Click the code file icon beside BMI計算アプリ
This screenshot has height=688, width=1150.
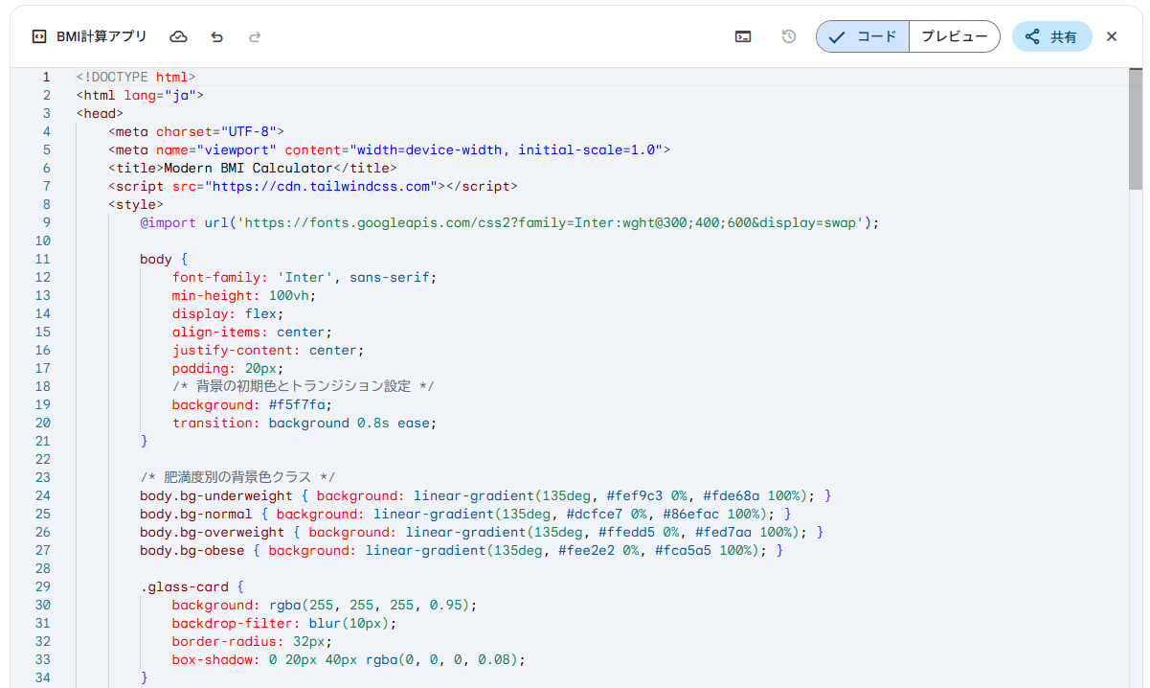(38, 36)
